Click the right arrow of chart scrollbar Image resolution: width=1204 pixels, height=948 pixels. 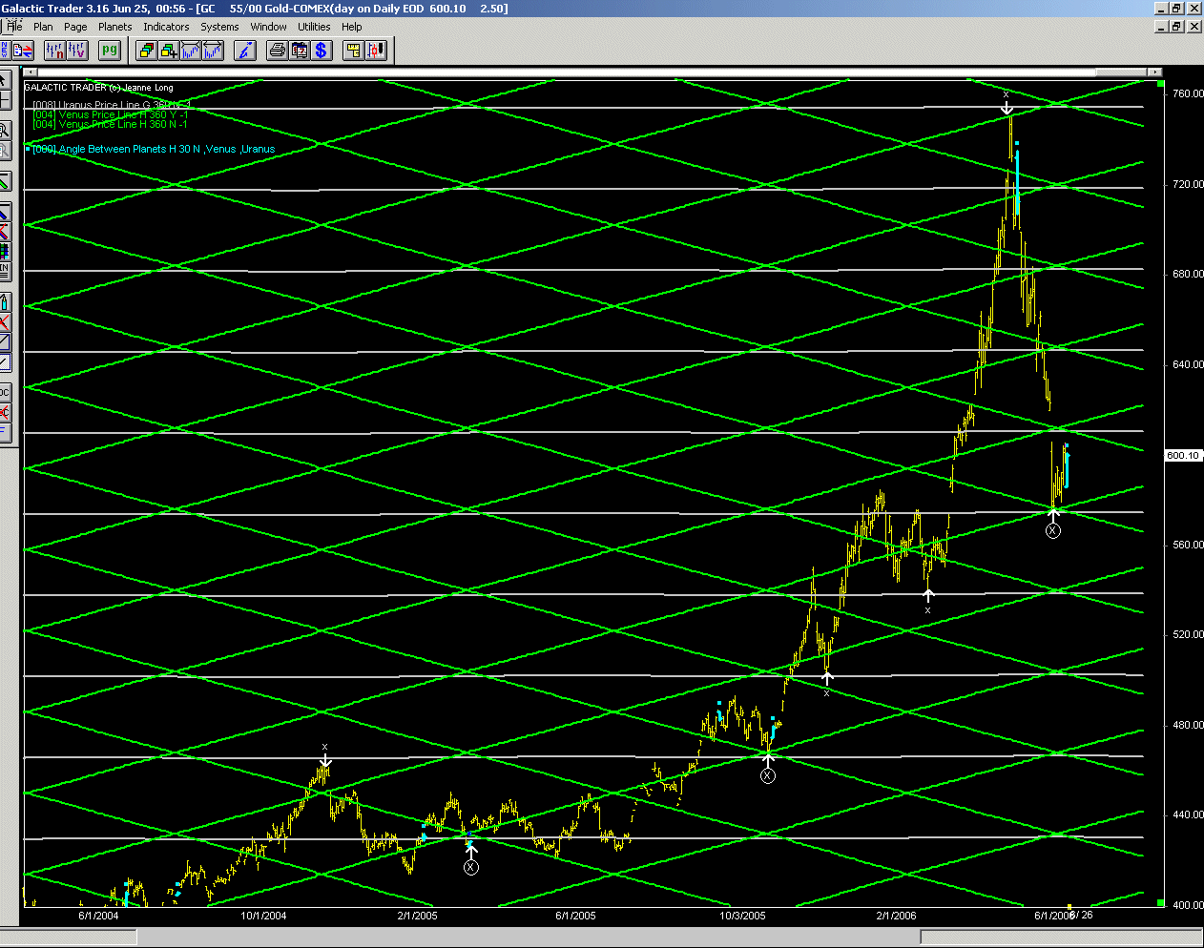click(x=1156, y=72)
